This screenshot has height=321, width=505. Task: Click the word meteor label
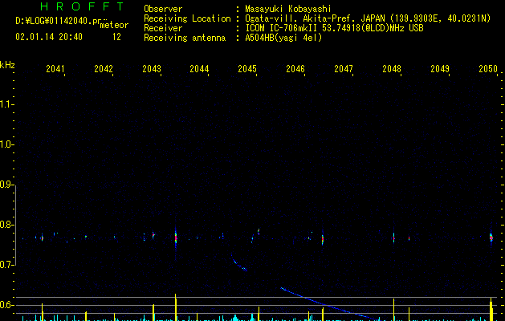(114, 25)
